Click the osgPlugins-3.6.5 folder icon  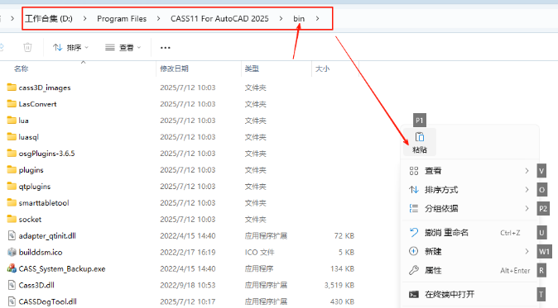pyautogui.click(x=12, y=154)
